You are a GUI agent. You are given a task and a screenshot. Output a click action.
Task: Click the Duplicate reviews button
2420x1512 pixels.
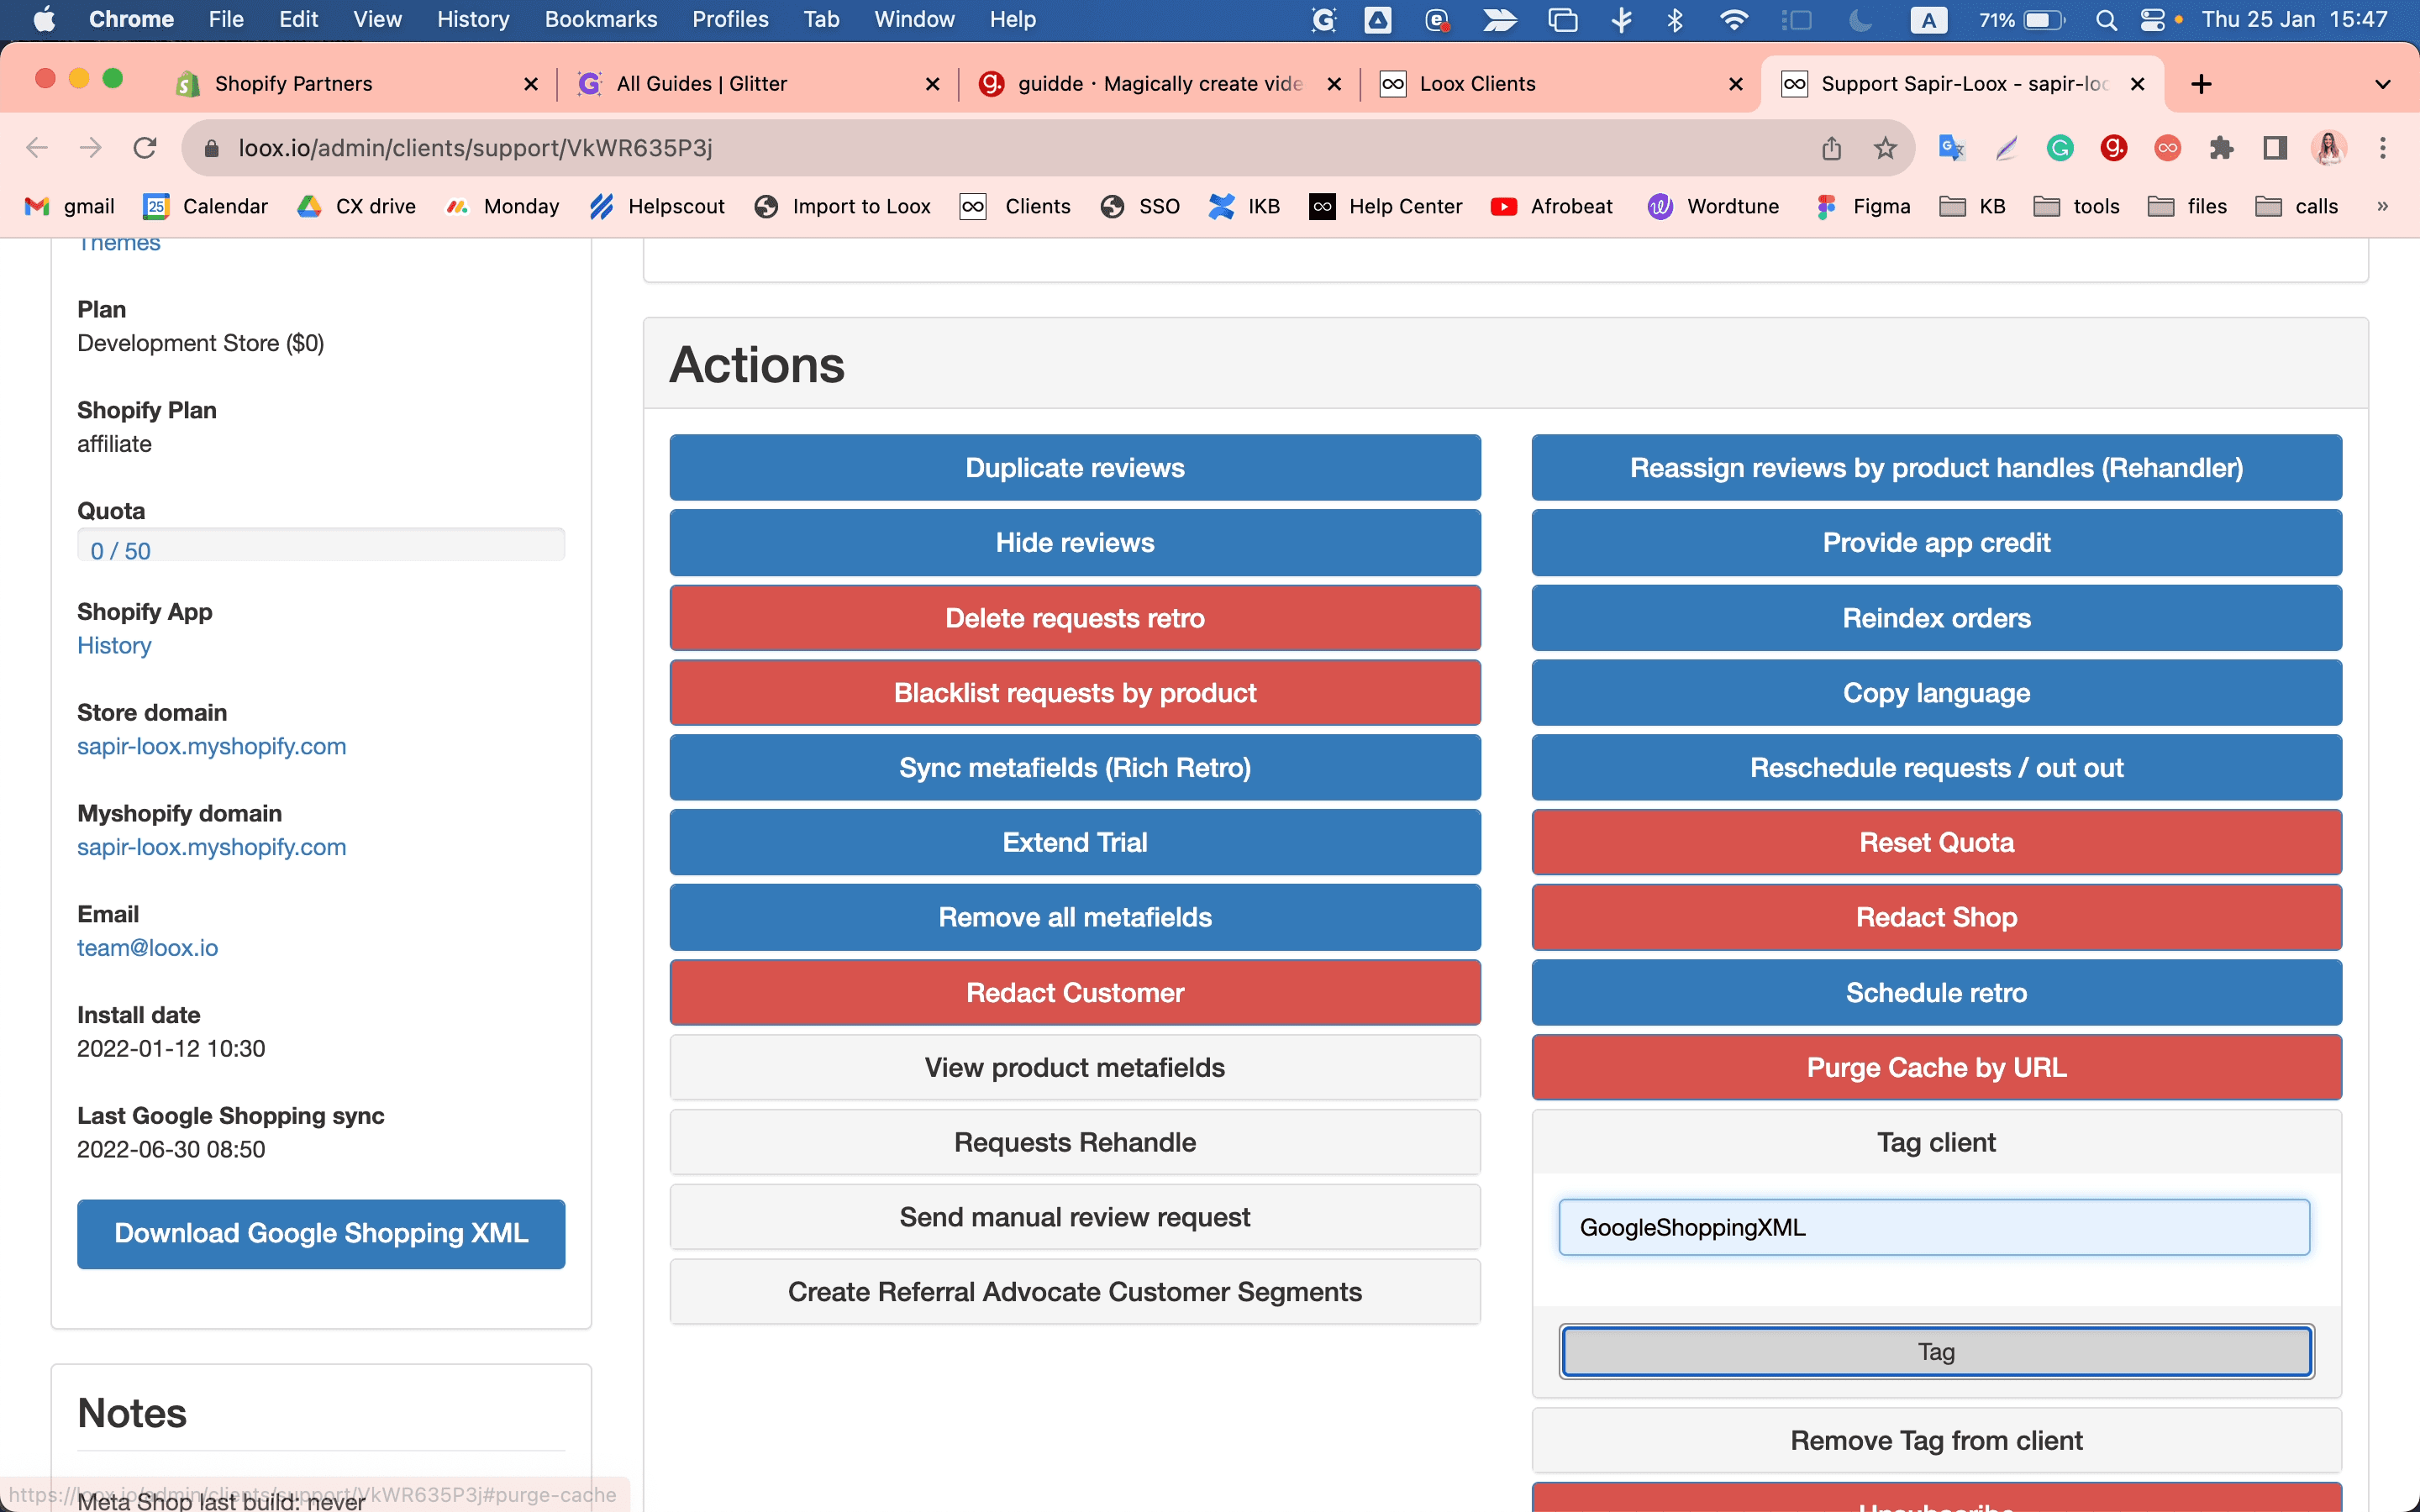1075,467
